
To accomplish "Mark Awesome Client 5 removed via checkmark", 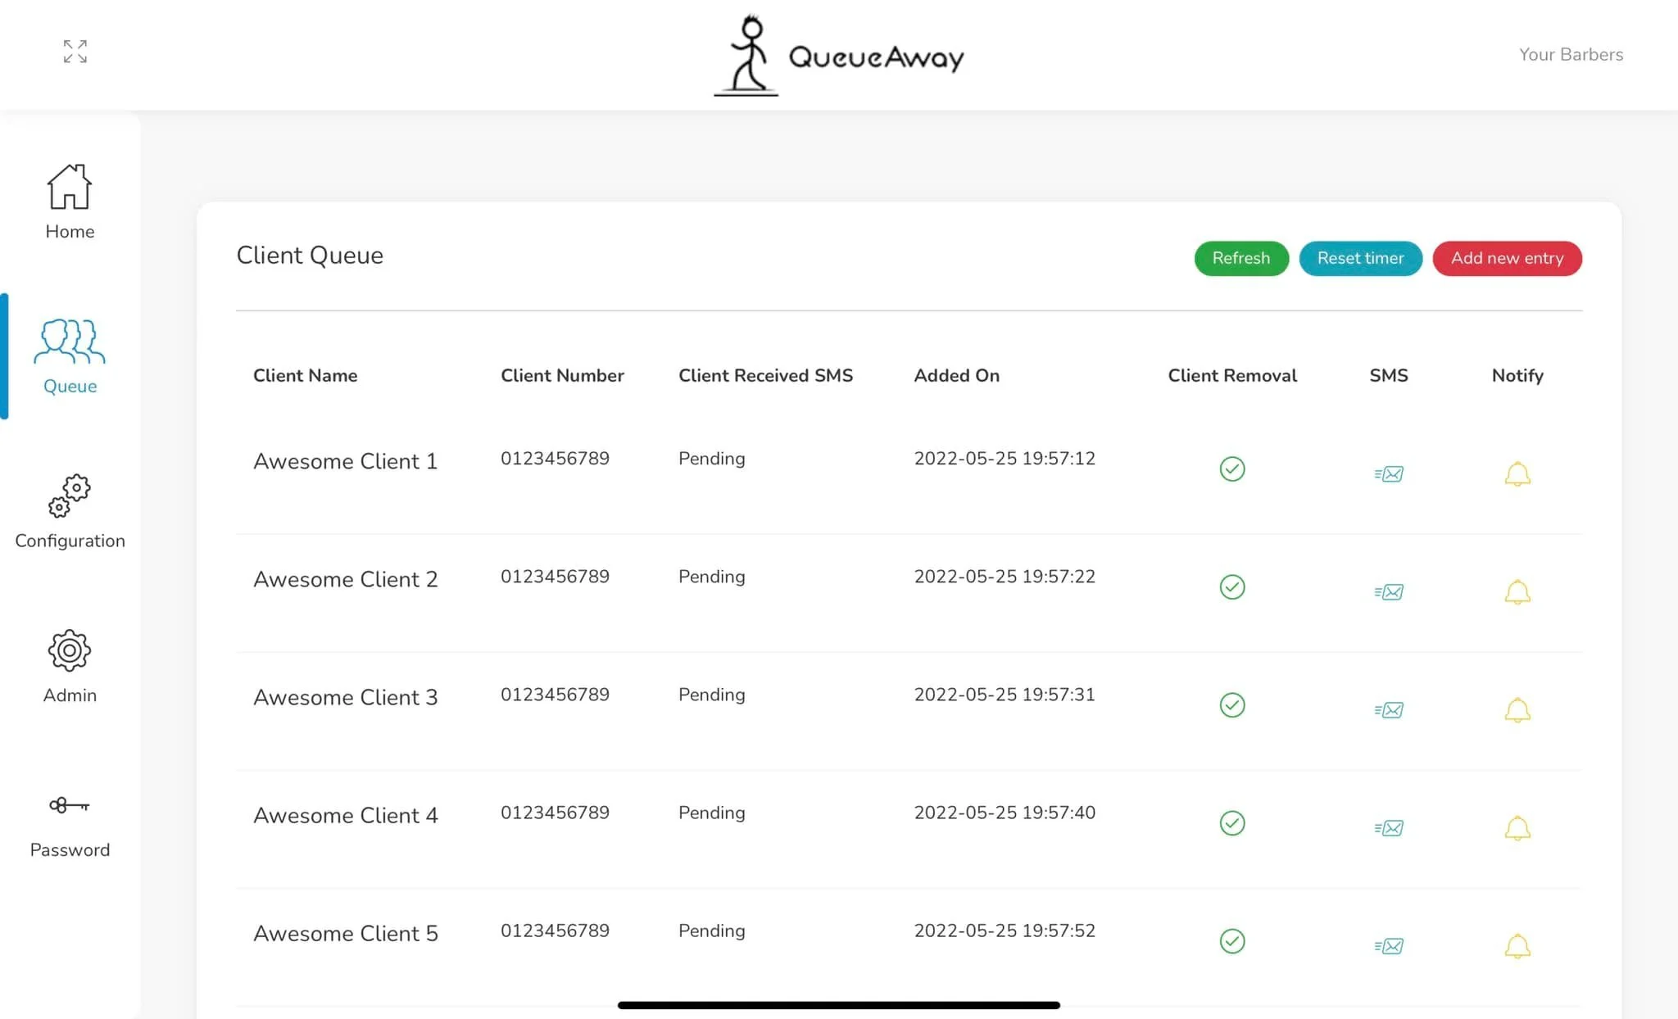I will (1232, 941).
